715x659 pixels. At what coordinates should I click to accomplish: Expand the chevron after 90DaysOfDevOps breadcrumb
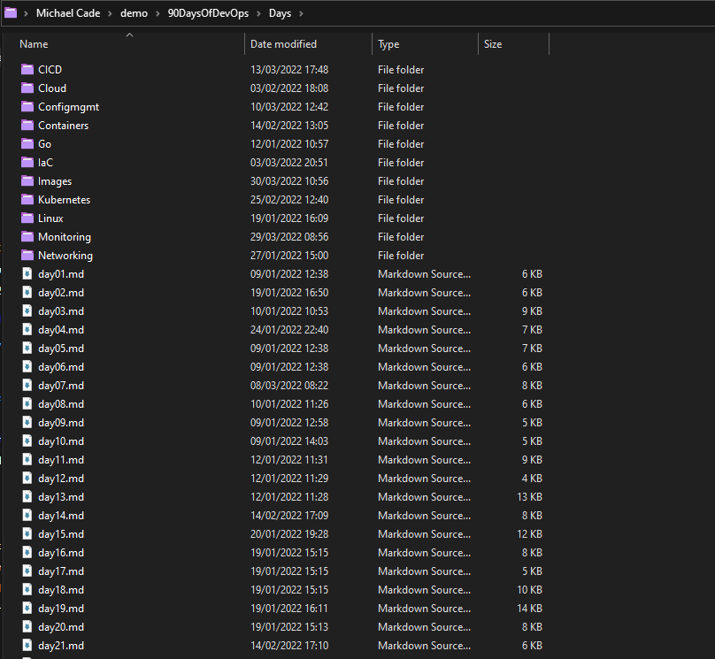pyautogui.click(x=258, y=13)
